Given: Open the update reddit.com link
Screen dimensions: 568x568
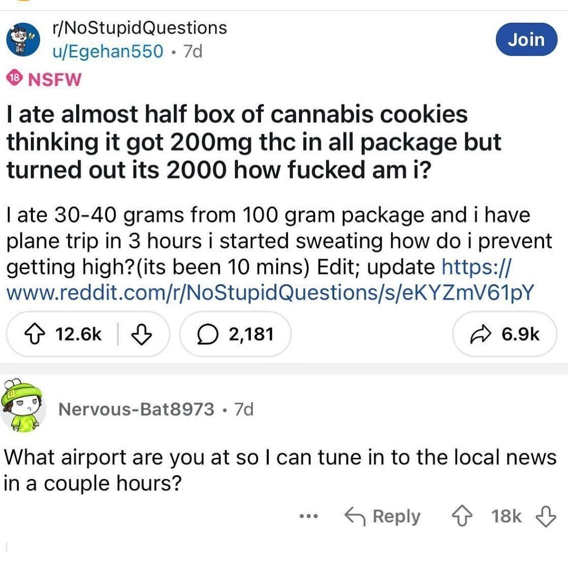Looking at the screenshot, I should tap(270, 292).
